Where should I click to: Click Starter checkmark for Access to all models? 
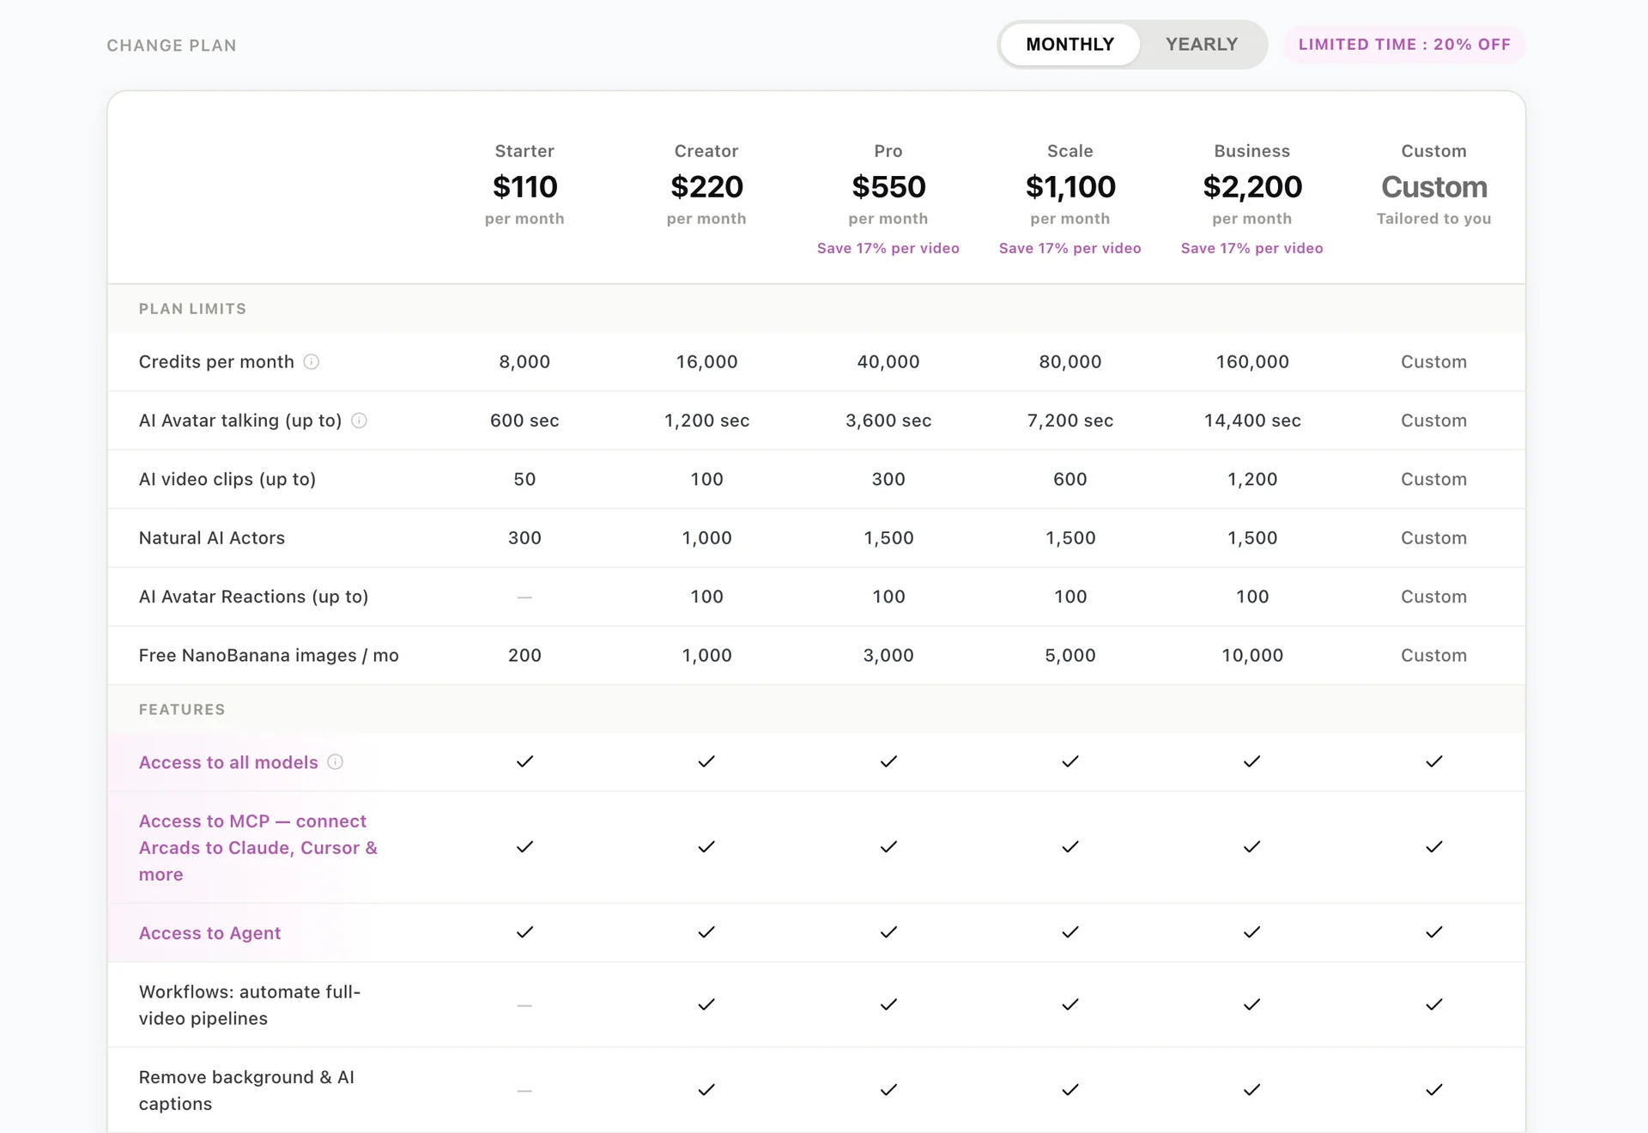pos(524,761)
